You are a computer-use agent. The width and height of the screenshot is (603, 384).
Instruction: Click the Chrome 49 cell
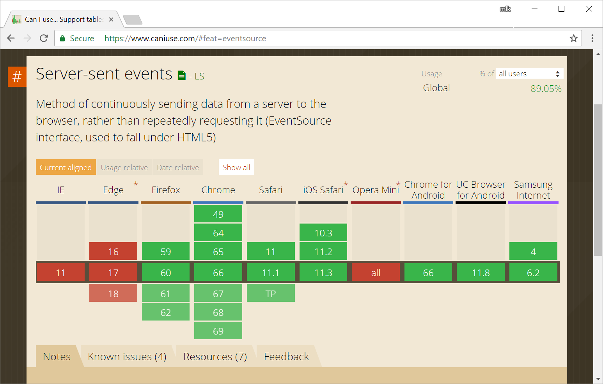pos(218,214)
